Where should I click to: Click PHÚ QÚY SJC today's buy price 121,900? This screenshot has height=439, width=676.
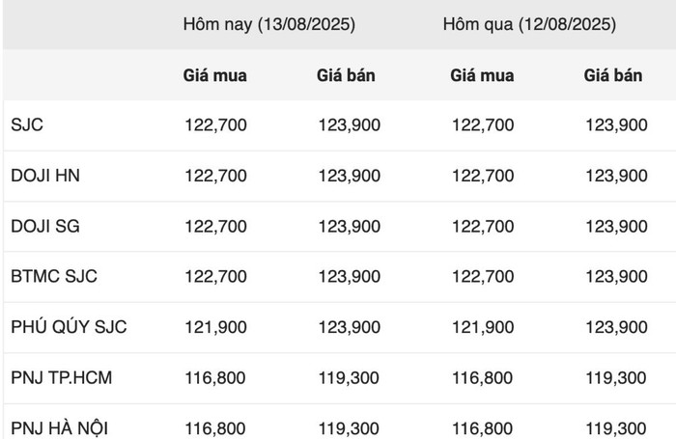tap(215, 327)
